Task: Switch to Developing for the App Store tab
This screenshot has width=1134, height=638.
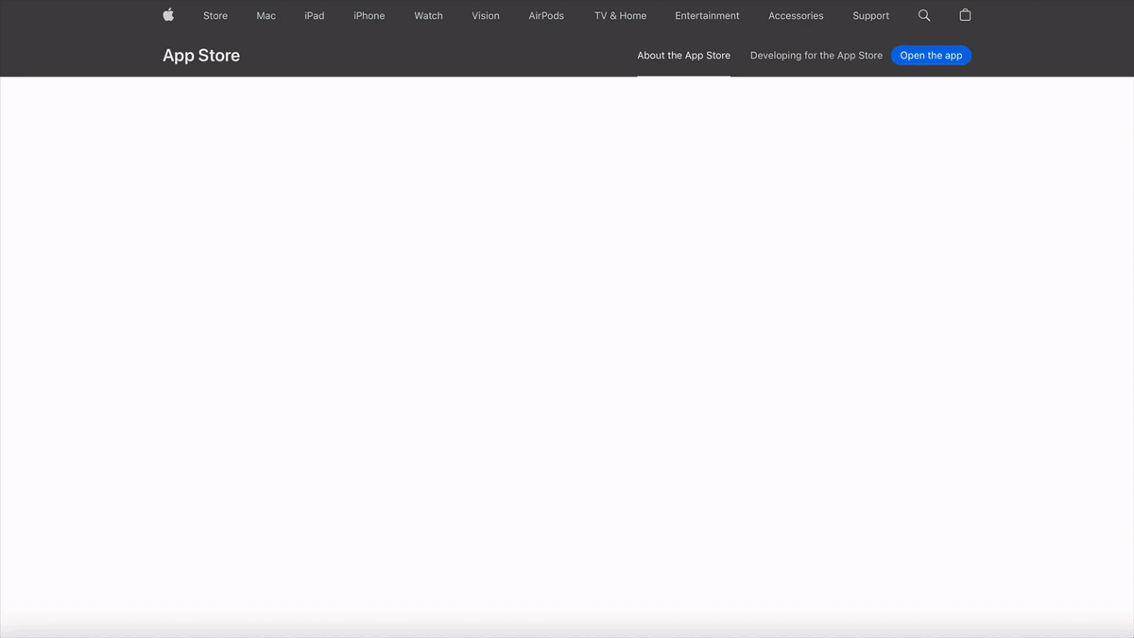Action: coord(816,55)
